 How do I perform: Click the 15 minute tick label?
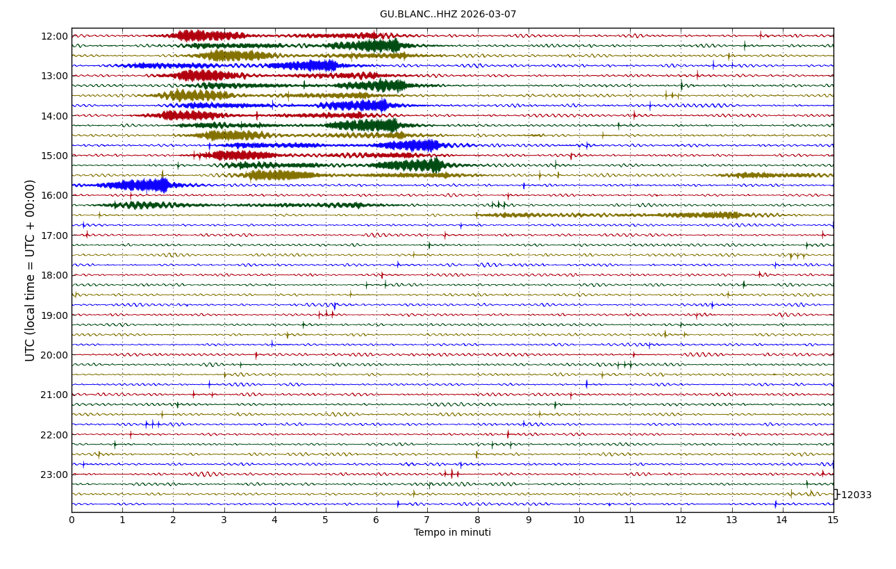click(833, 520)
